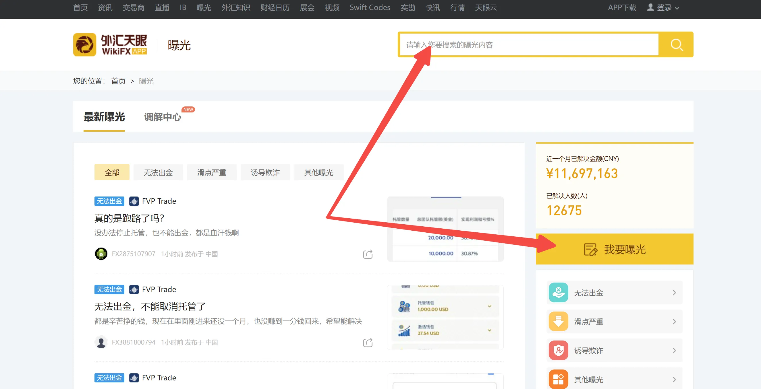
Task: Click the sidebar 滑点严重 yellow arrow icon
Action: pyautogui.click(x=558, y=321)
